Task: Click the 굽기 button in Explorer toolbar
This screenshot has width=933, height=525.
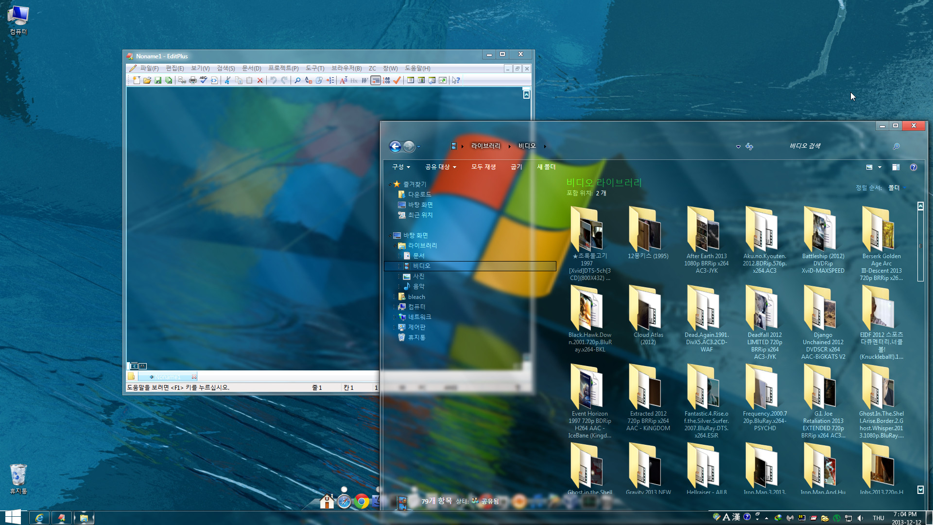Action: [516, 167]
